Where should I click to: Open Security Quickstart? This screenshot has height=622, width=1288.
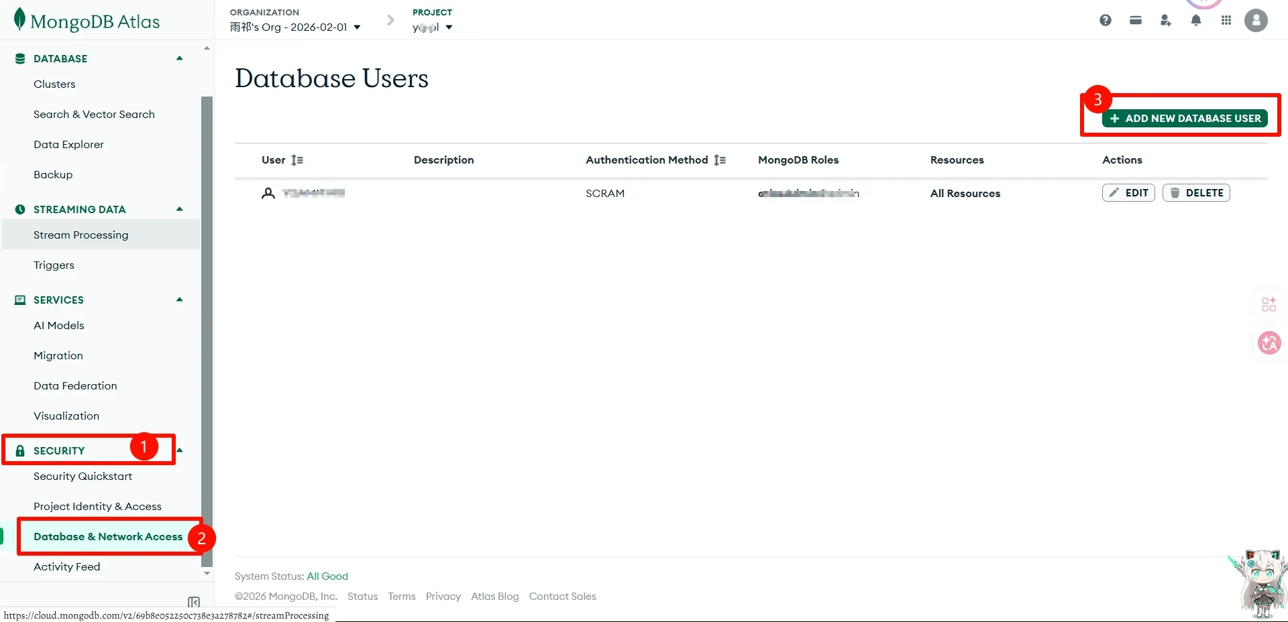coord(83,476)
